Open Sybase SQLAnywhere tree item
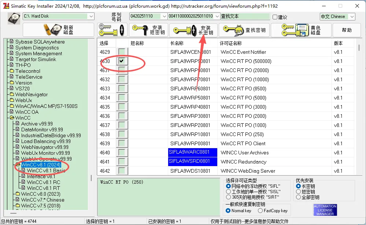 40,42
